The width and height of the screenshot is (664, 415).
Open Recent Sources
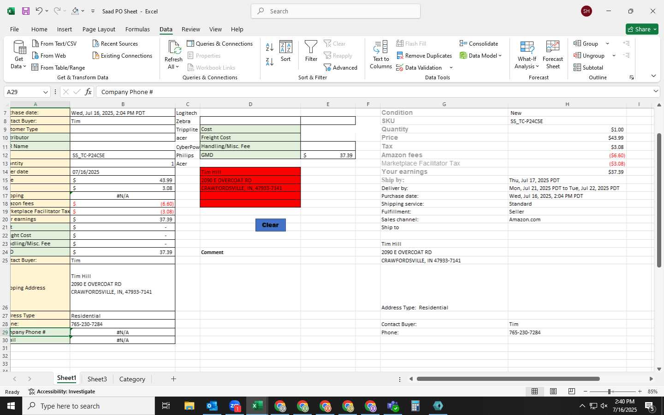coord(115,43)
